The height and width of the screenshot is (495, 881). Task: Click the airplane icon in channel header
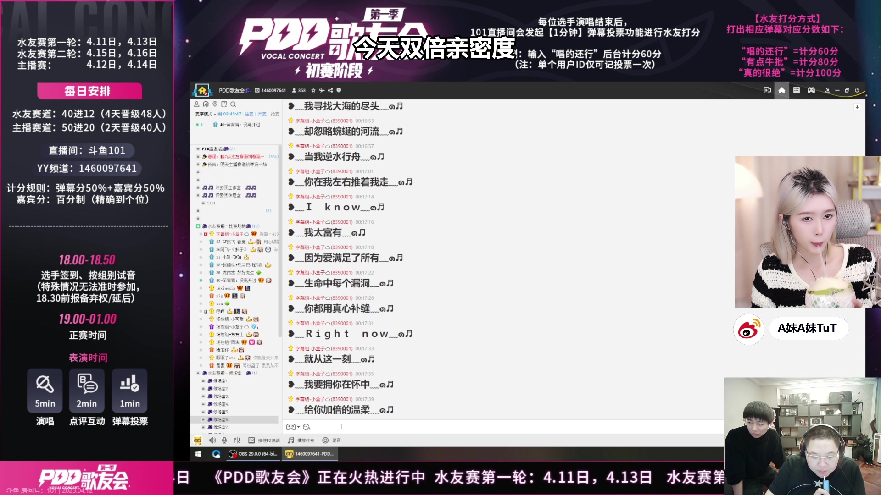322,90
